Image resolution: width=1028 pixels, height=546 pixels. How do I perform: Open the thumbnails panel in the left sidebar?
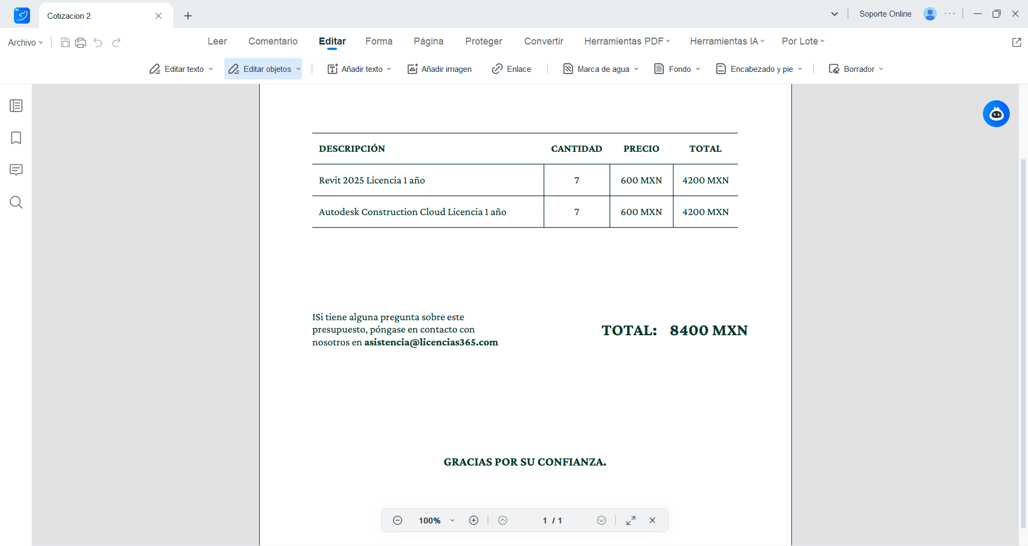pos(16,106)
